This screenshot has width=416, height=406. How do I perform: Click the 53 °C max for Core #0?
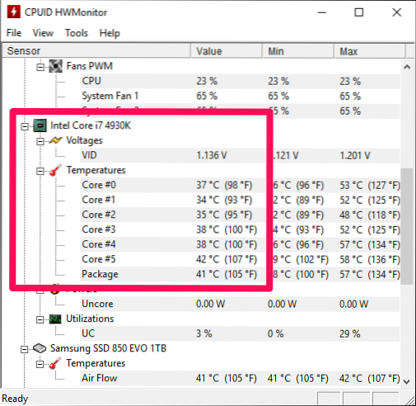coord(369,185)
